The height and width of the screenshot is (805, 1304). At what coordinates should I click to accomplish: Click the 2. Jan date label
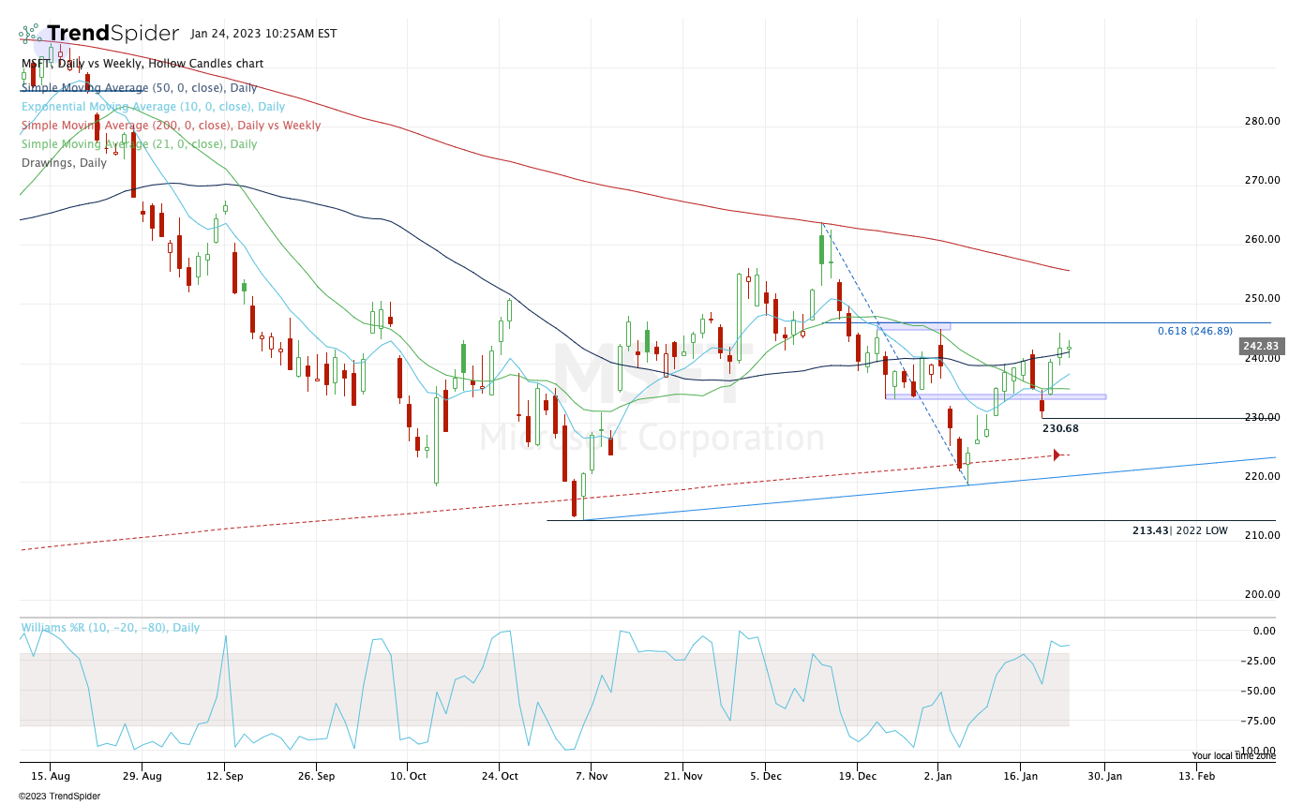tap(937, 776)
